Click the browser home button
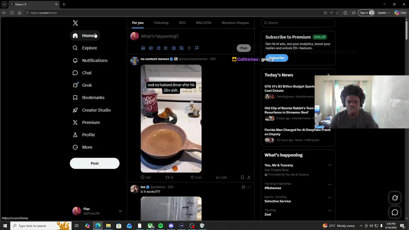Viewport: 409px width, 230px height. 19,13
